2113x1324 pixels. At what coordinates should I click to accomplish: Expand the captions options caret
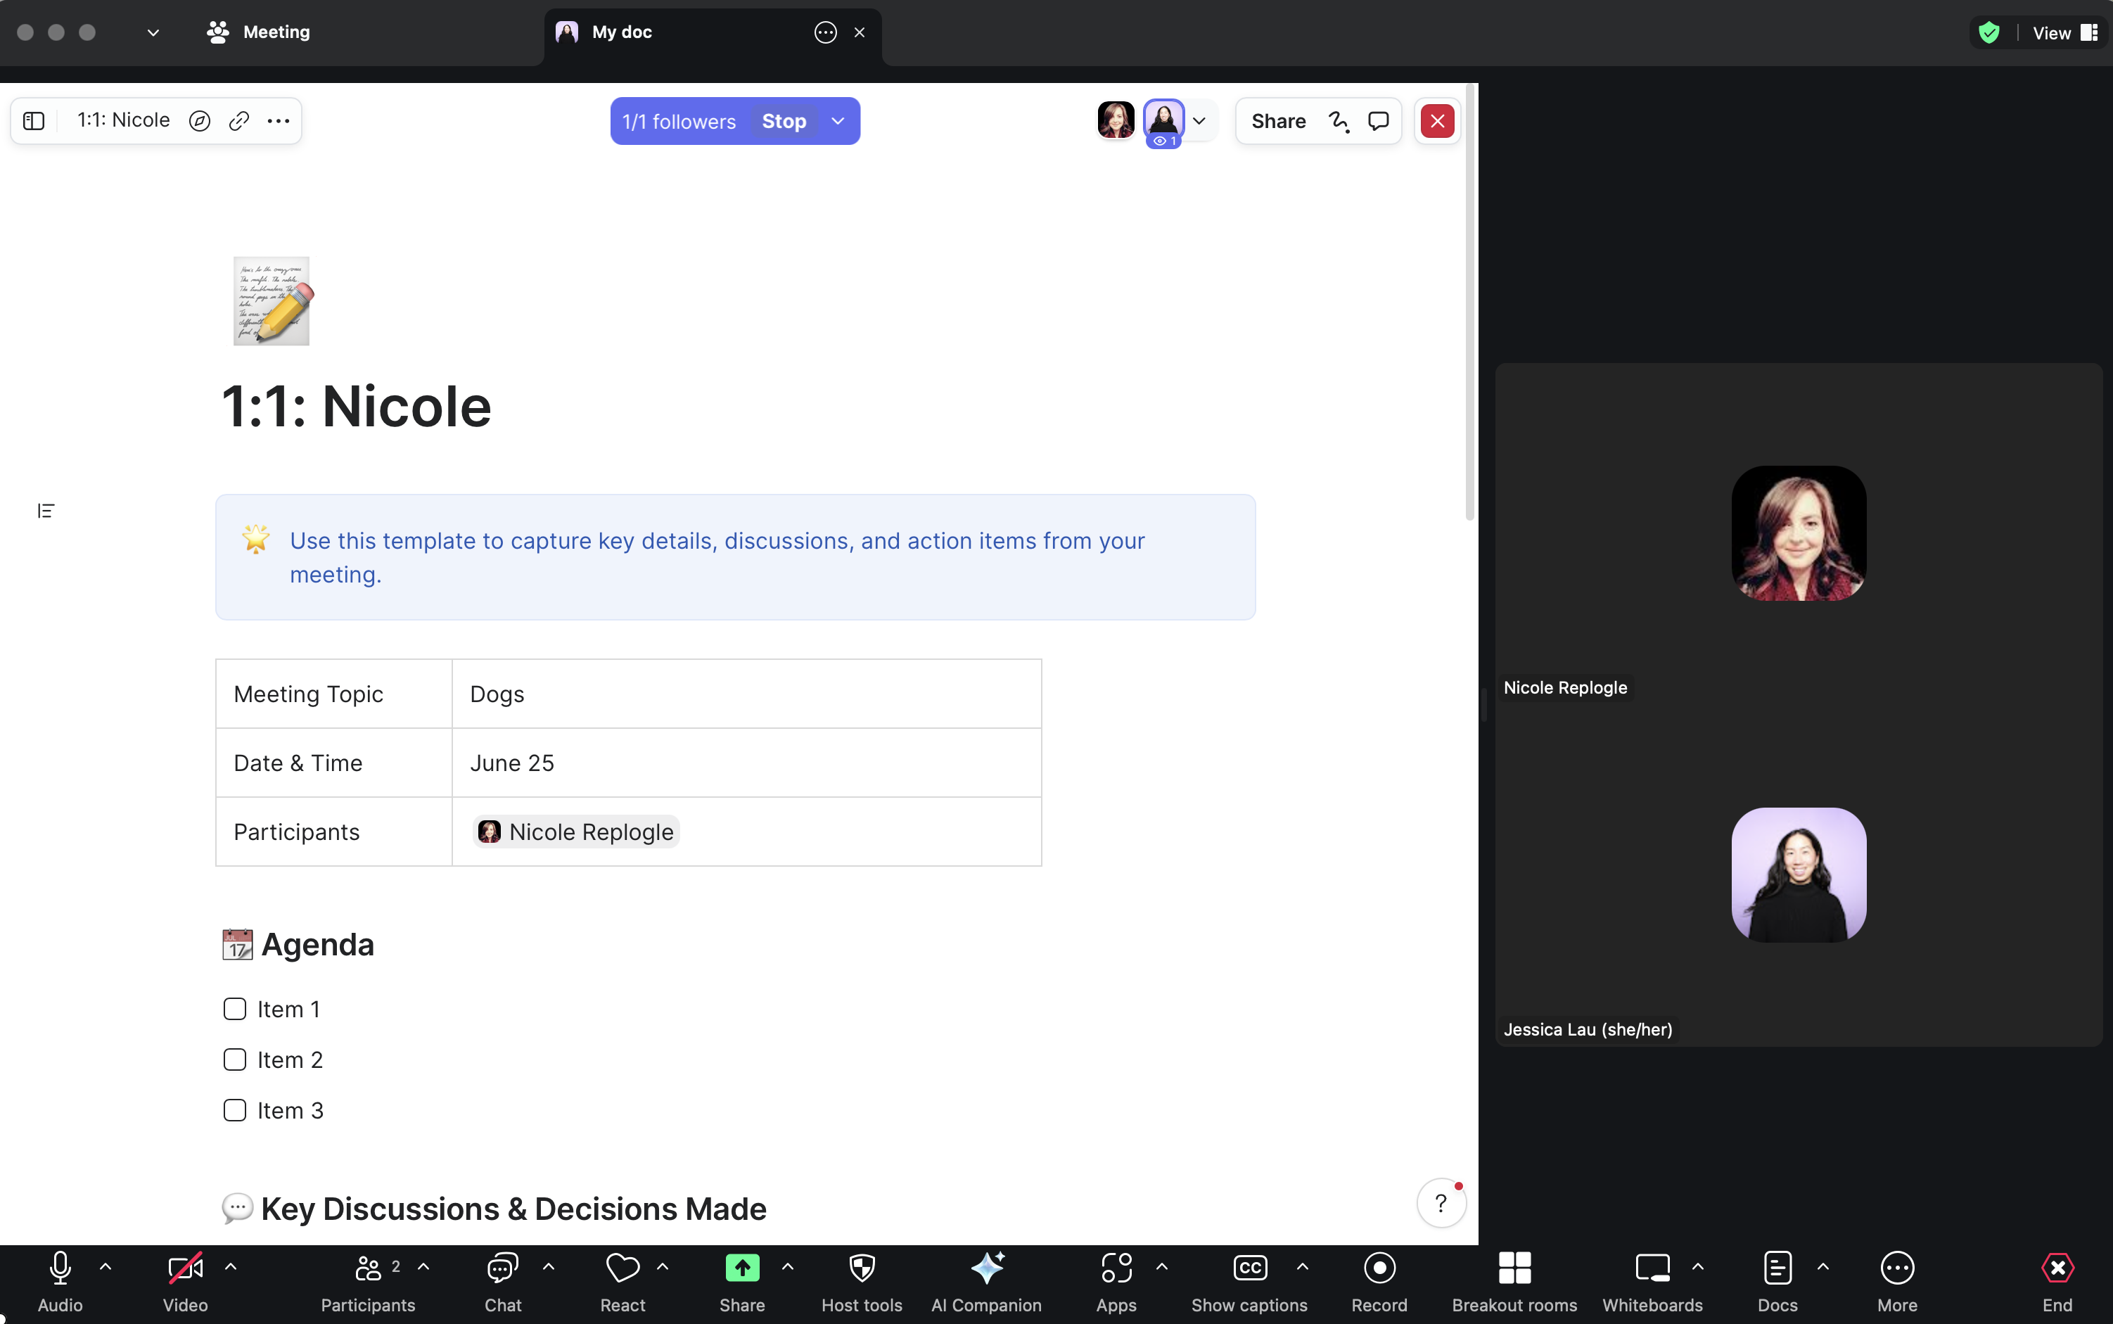coord(1303,1266)
